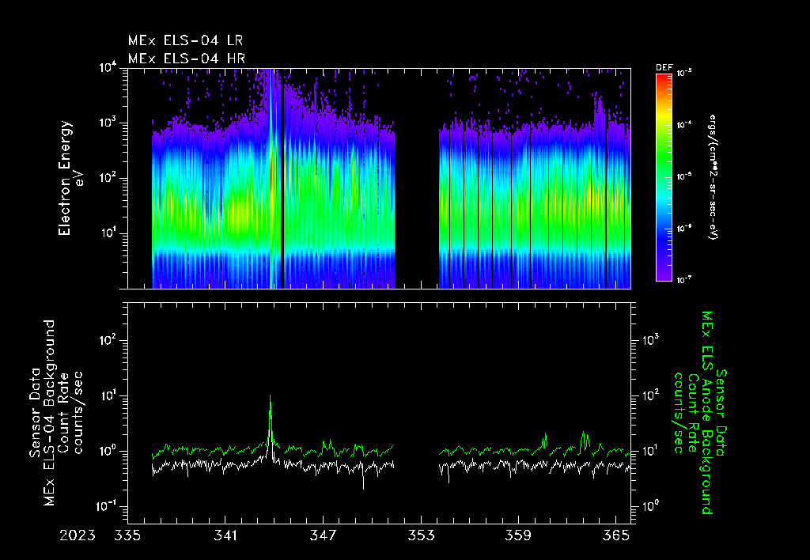Click the 10³ tick on spectrogram energy axis
Viewport: 810px width, 560px height.
coord(108,123)
